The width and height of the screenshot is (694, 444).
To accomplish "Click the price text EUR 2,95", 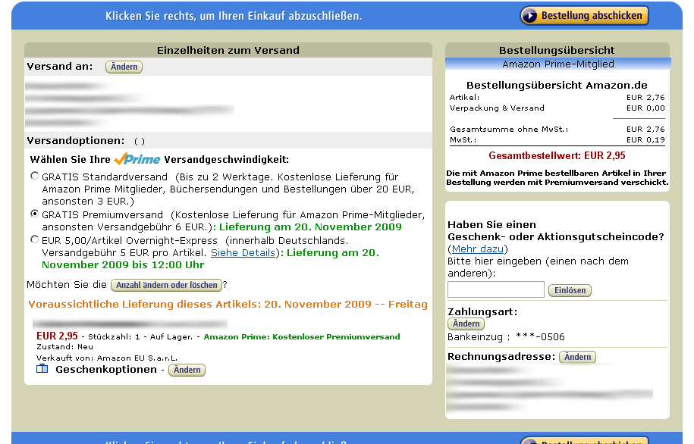I will pos(57,336).
